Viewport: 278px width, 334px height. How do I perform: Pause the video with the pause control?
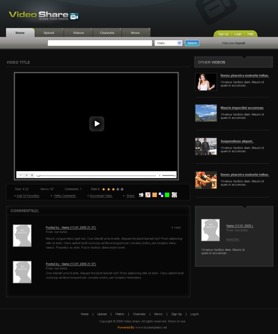point(27,175)
